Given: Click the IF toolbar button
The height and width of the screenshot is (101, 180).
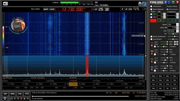Looking at the screenshot, I should [122, 9].
